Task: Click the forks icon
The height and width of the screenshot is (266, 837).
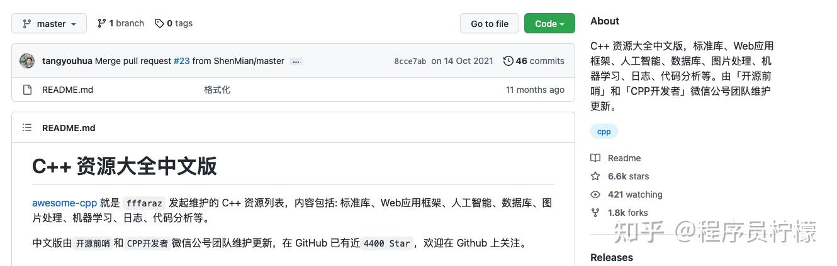Action: [595, 213]
